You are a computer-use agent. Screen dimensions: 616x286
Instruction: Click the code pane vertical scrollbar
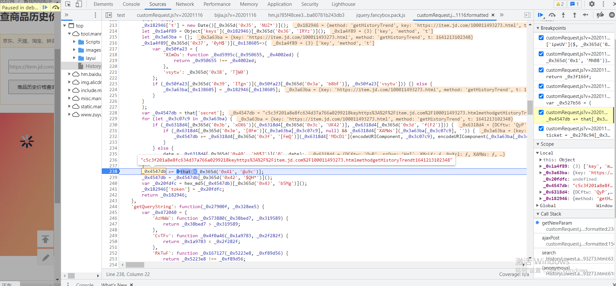click(530, 107)
